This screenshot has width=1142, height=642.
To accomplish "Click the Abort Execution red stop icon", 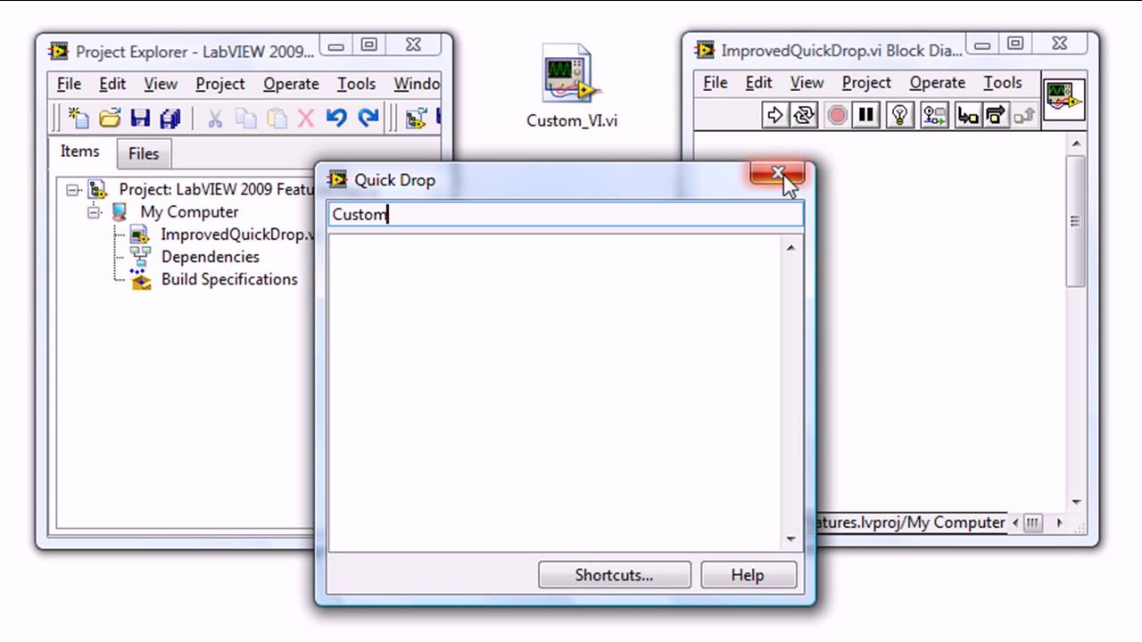I will pos(837,115).
